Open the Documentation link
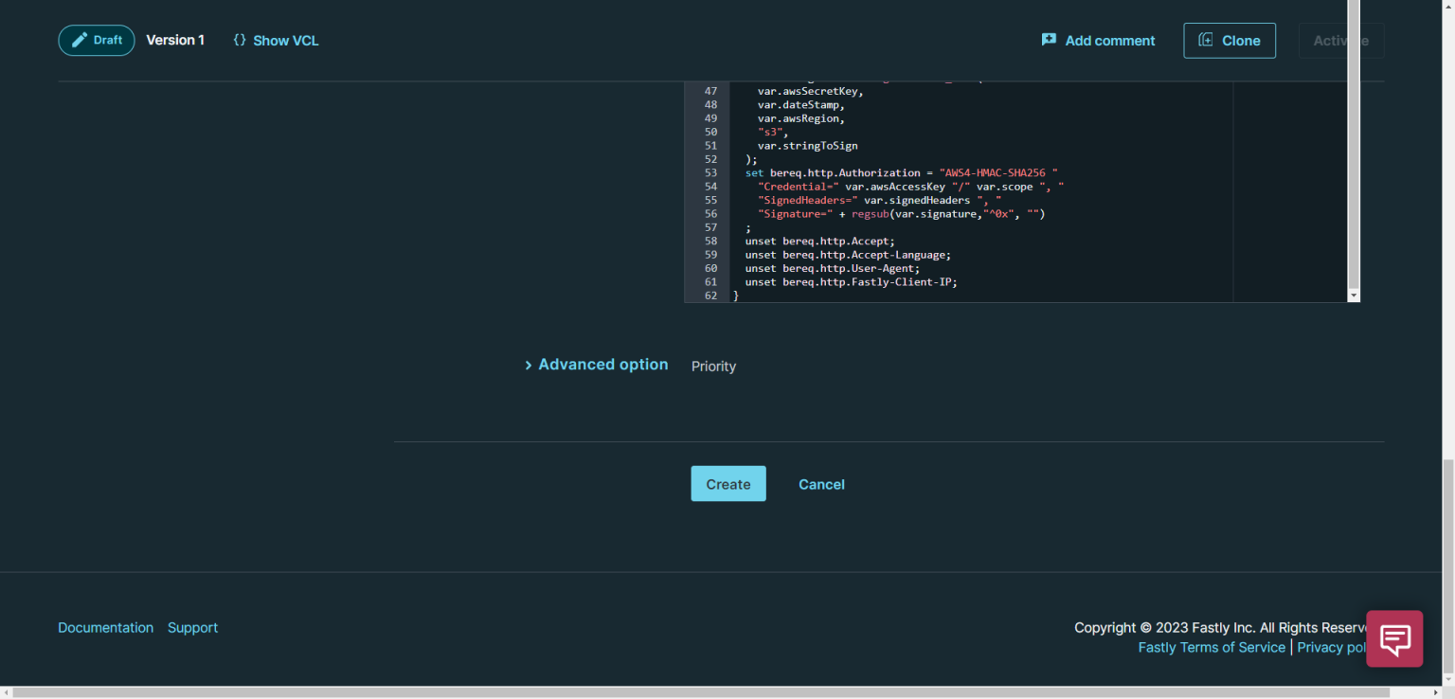 (x=105, y=627)
